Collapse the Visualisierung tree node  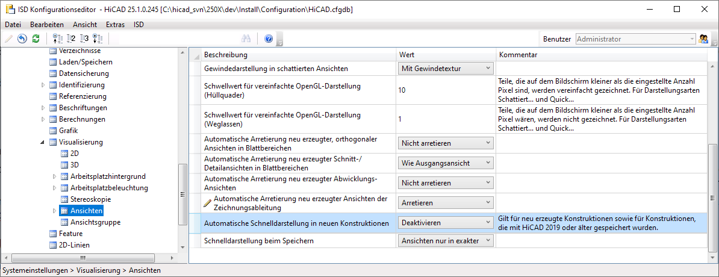tap(43, 142)
